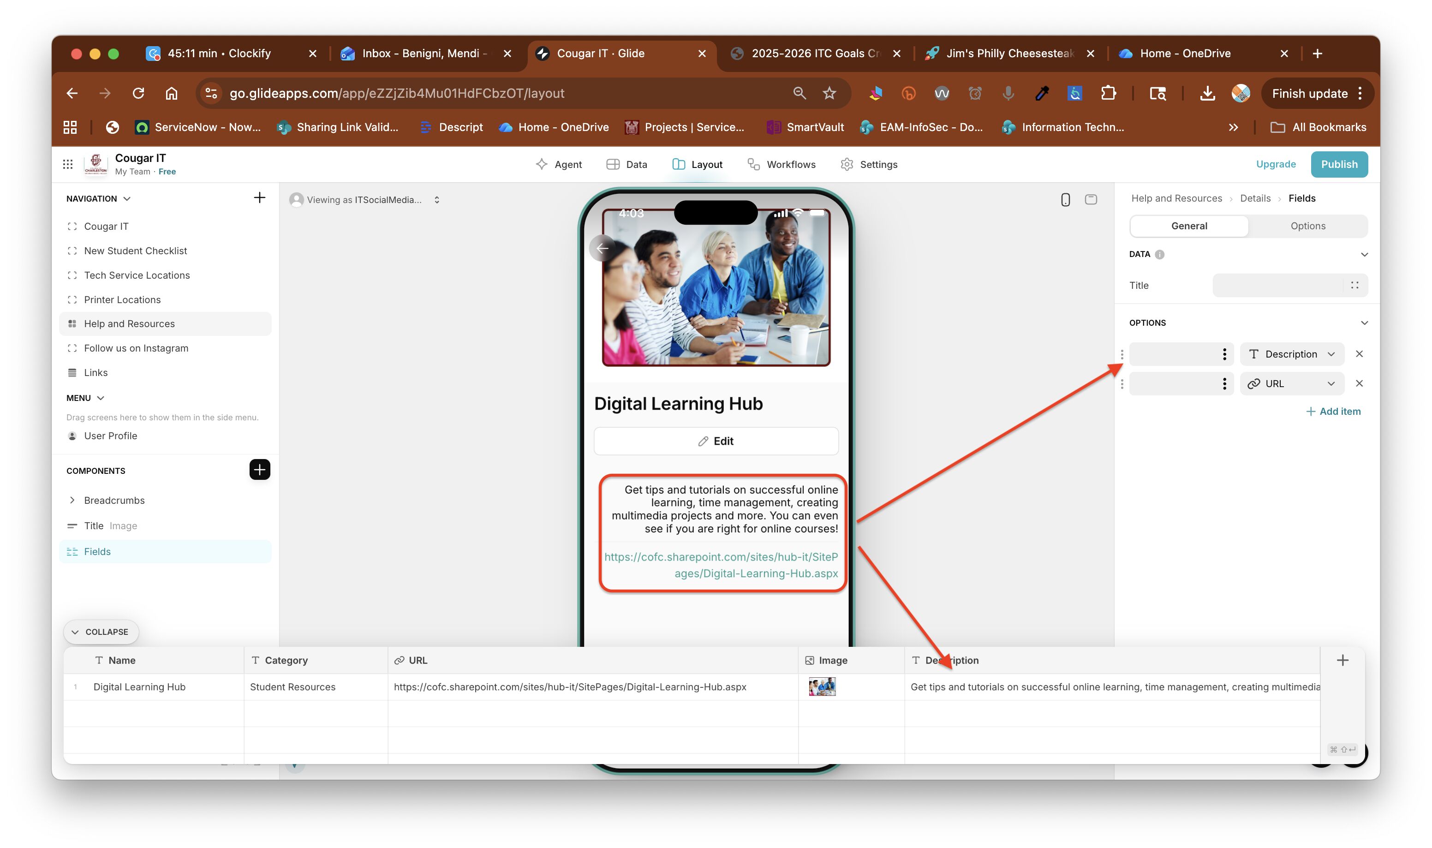This screenshot has width=1432, height=848.
Task: Add a new column to data table
Action: click(x=1342, y=660)
